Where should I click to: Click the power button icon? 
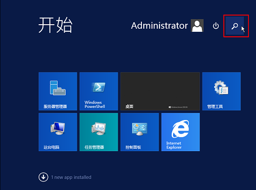[x=216, y=26]
